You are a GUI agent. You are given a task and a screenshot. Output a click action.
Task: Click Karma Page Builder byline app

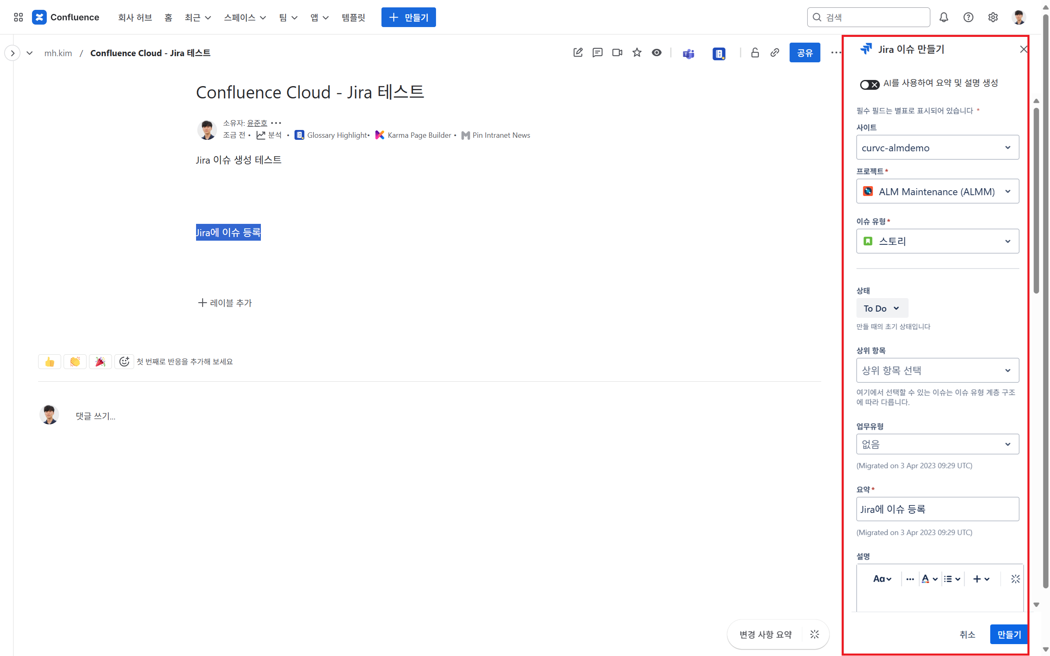tap(413, 135)
